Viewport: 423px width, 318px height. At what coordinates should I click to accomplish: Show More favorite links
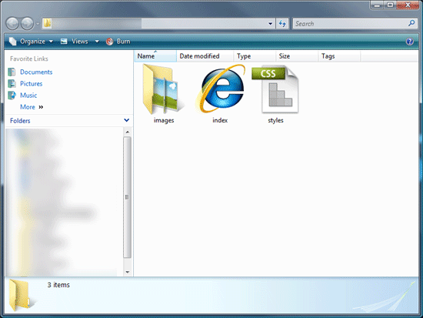tap(32, 107)
